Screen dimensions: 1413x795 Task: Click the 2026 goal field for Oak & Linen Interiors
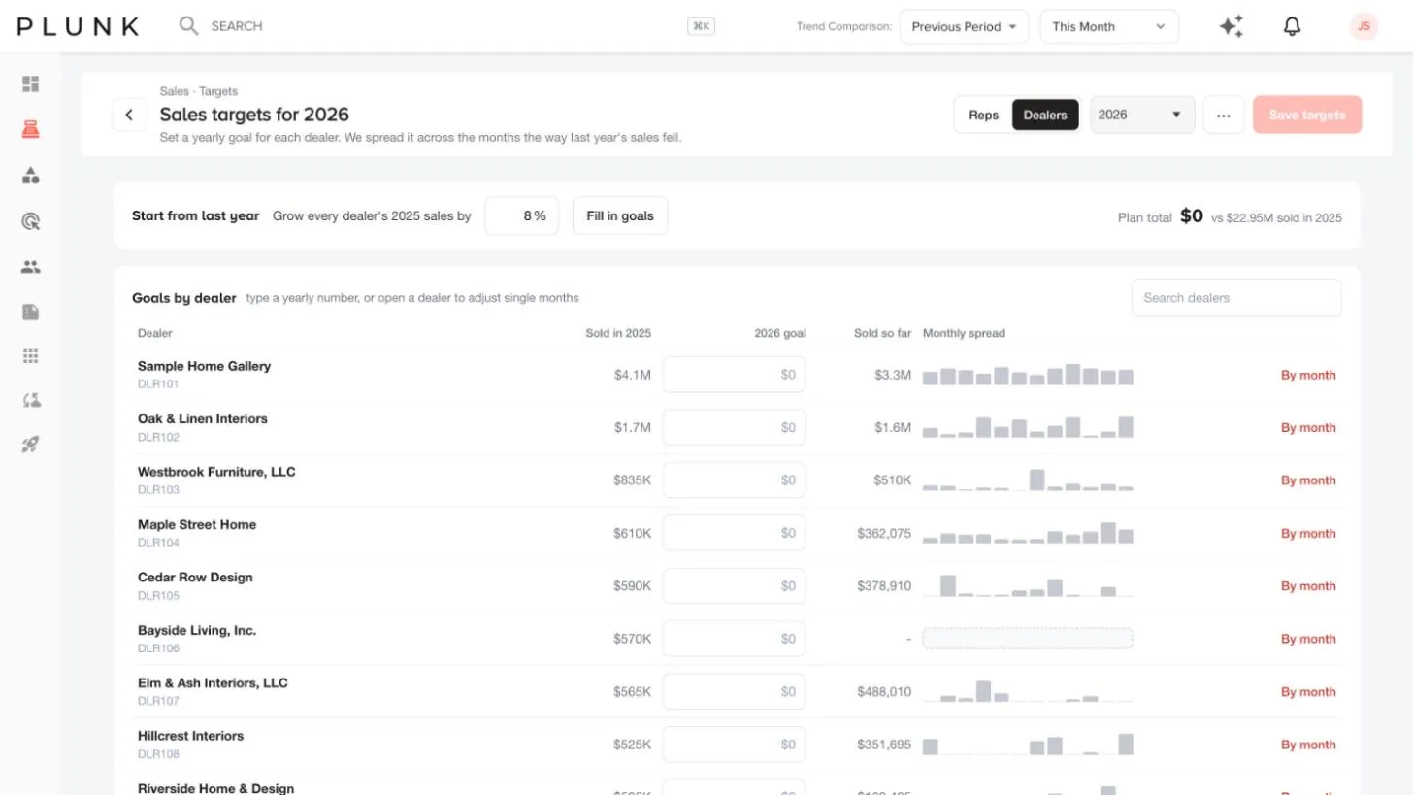[734, 427]
